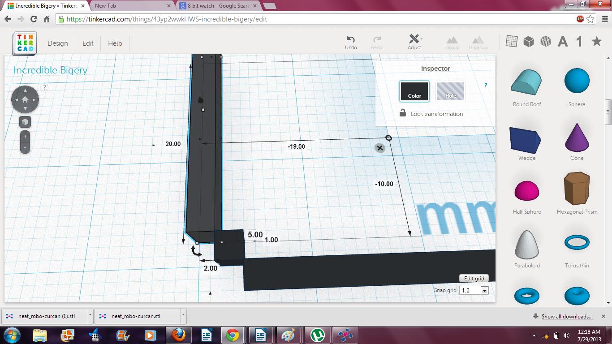Show favorite star shapes category
The width and height of the screenshot is (612, 344).
tap(597, 42)
